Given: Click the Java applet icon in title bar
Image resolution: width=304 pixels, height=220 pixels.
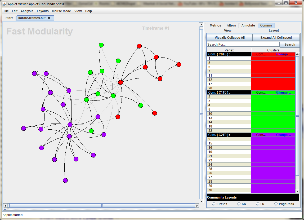Looking at the screenshot, I should click(x=4, y=4).
